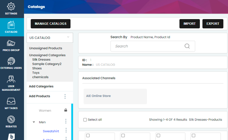Open kebab menu for Men category
This screenshot has width=228, height=140.
[66, 121]
